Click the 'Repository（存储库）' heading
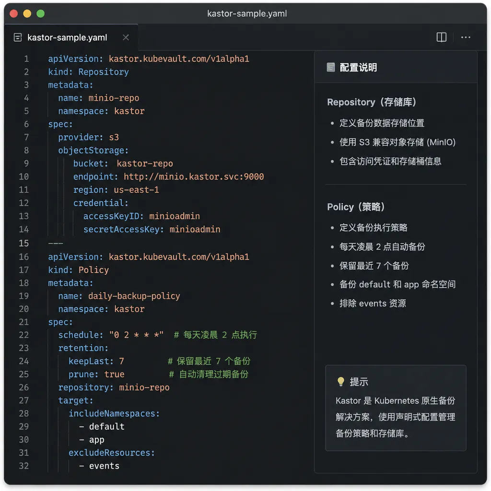Image resolution: width=491 pixels, height=491 pixels. pyautogui.click(x=372, y=102)
